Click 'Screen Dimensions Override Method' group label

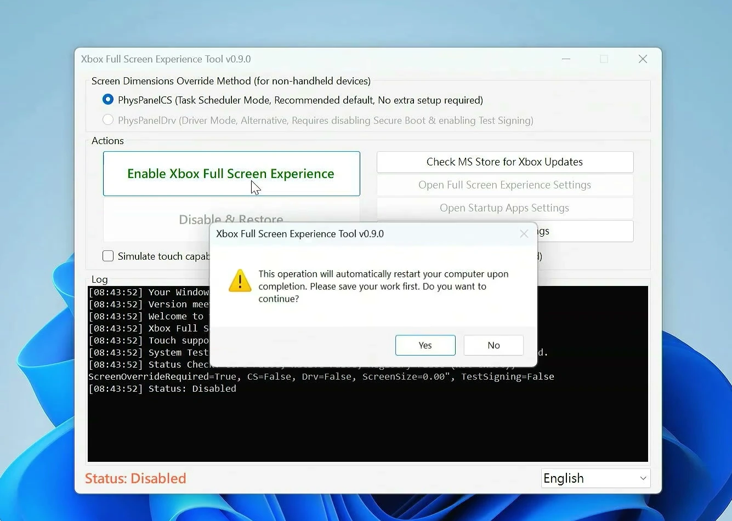pos(231,81)
